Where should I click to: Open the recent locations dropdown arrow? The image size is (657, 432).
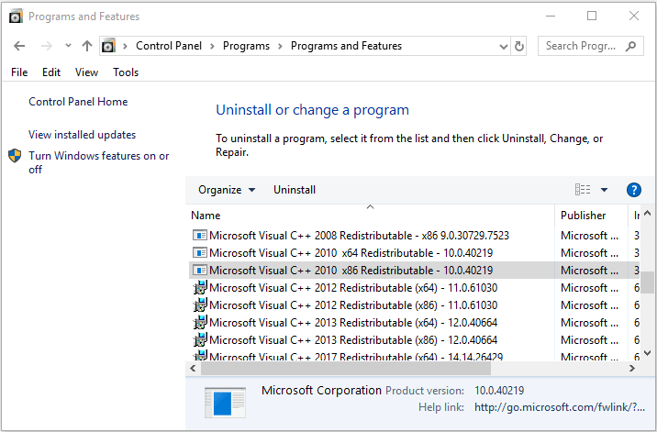(68, 45)
